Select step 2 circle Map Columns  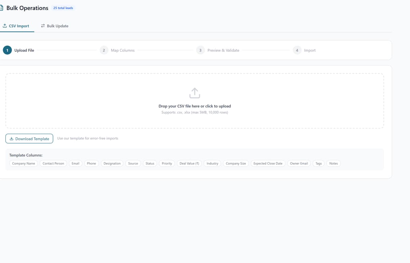104,50
